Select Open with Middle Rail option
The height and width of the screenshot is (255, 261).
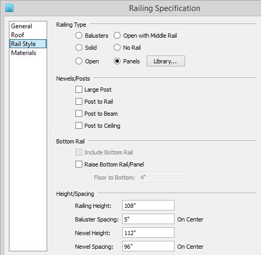point(117,36)
